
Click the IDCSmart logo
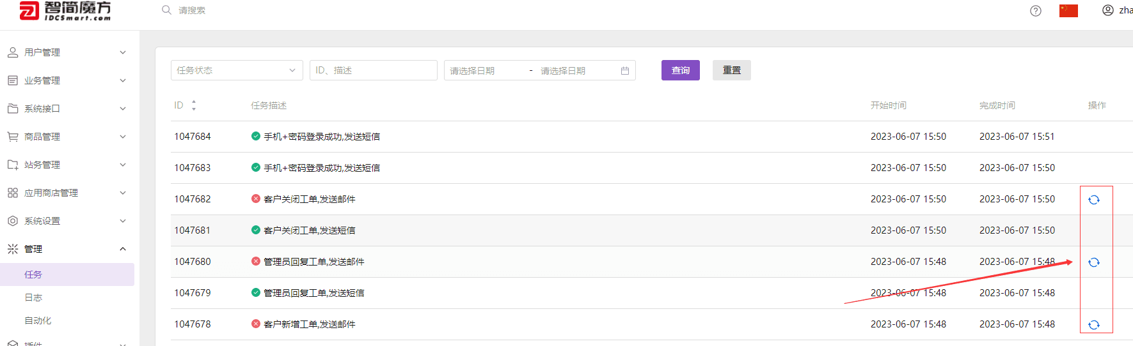coord(65,10)
